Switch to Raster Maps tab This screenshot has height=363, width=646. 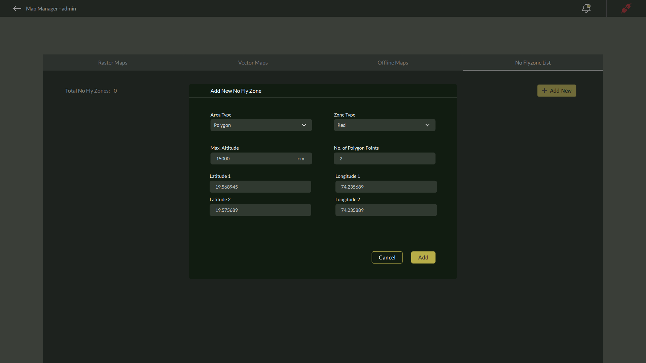[113, 63]
